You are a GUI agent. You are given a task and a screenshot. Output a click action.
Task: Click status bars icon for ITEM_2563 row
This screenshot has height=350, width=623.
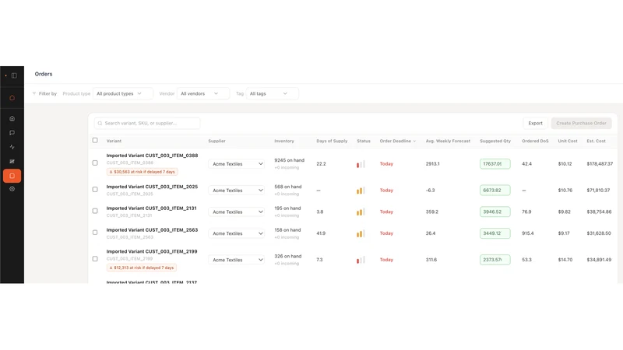coord(361,233)
